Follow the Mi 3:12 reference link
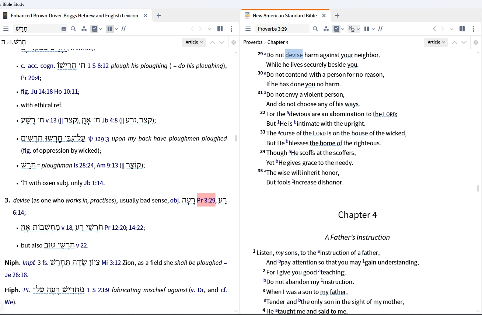Image resolution: width=482 pixels, height=315 pixels. click(111, 263)
